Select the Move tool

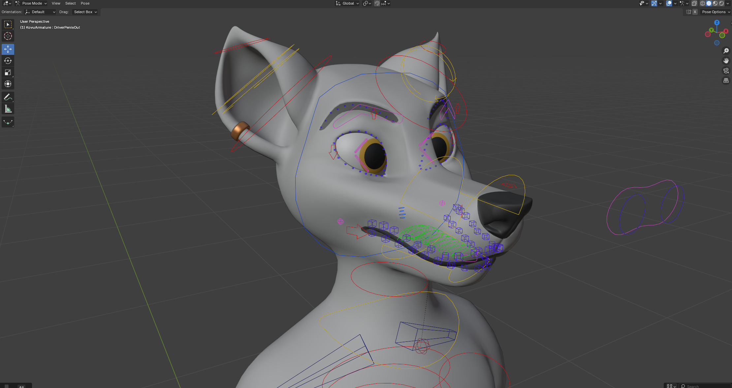[8, 49]
